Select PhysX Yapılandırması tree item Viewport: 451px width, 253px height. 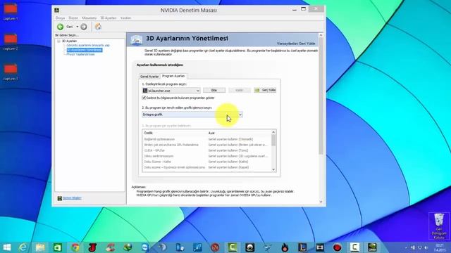pos(80,54)
